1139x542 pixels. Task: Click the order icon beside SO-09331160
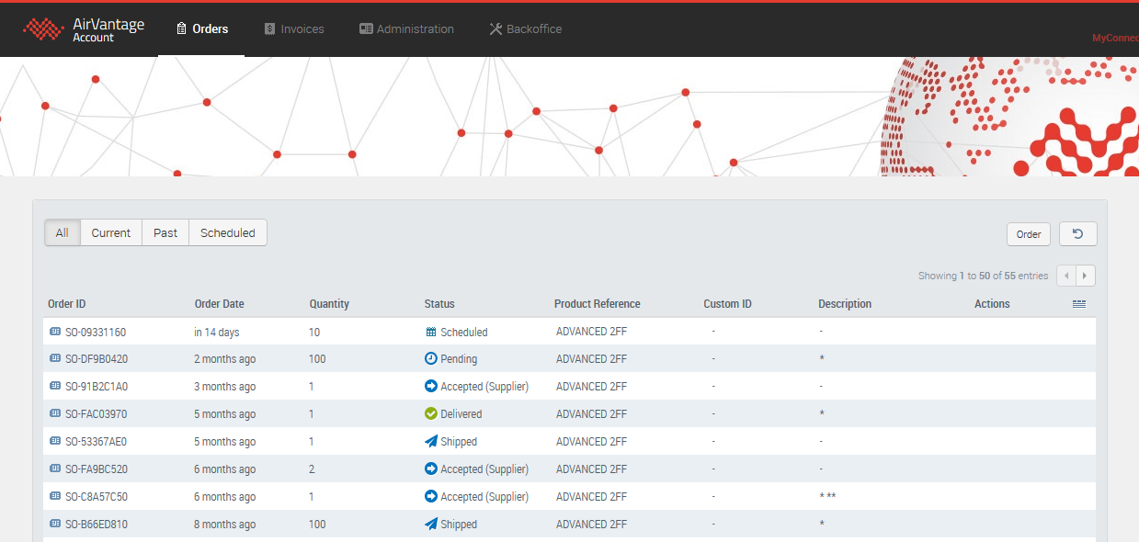[x=54, y=332]
